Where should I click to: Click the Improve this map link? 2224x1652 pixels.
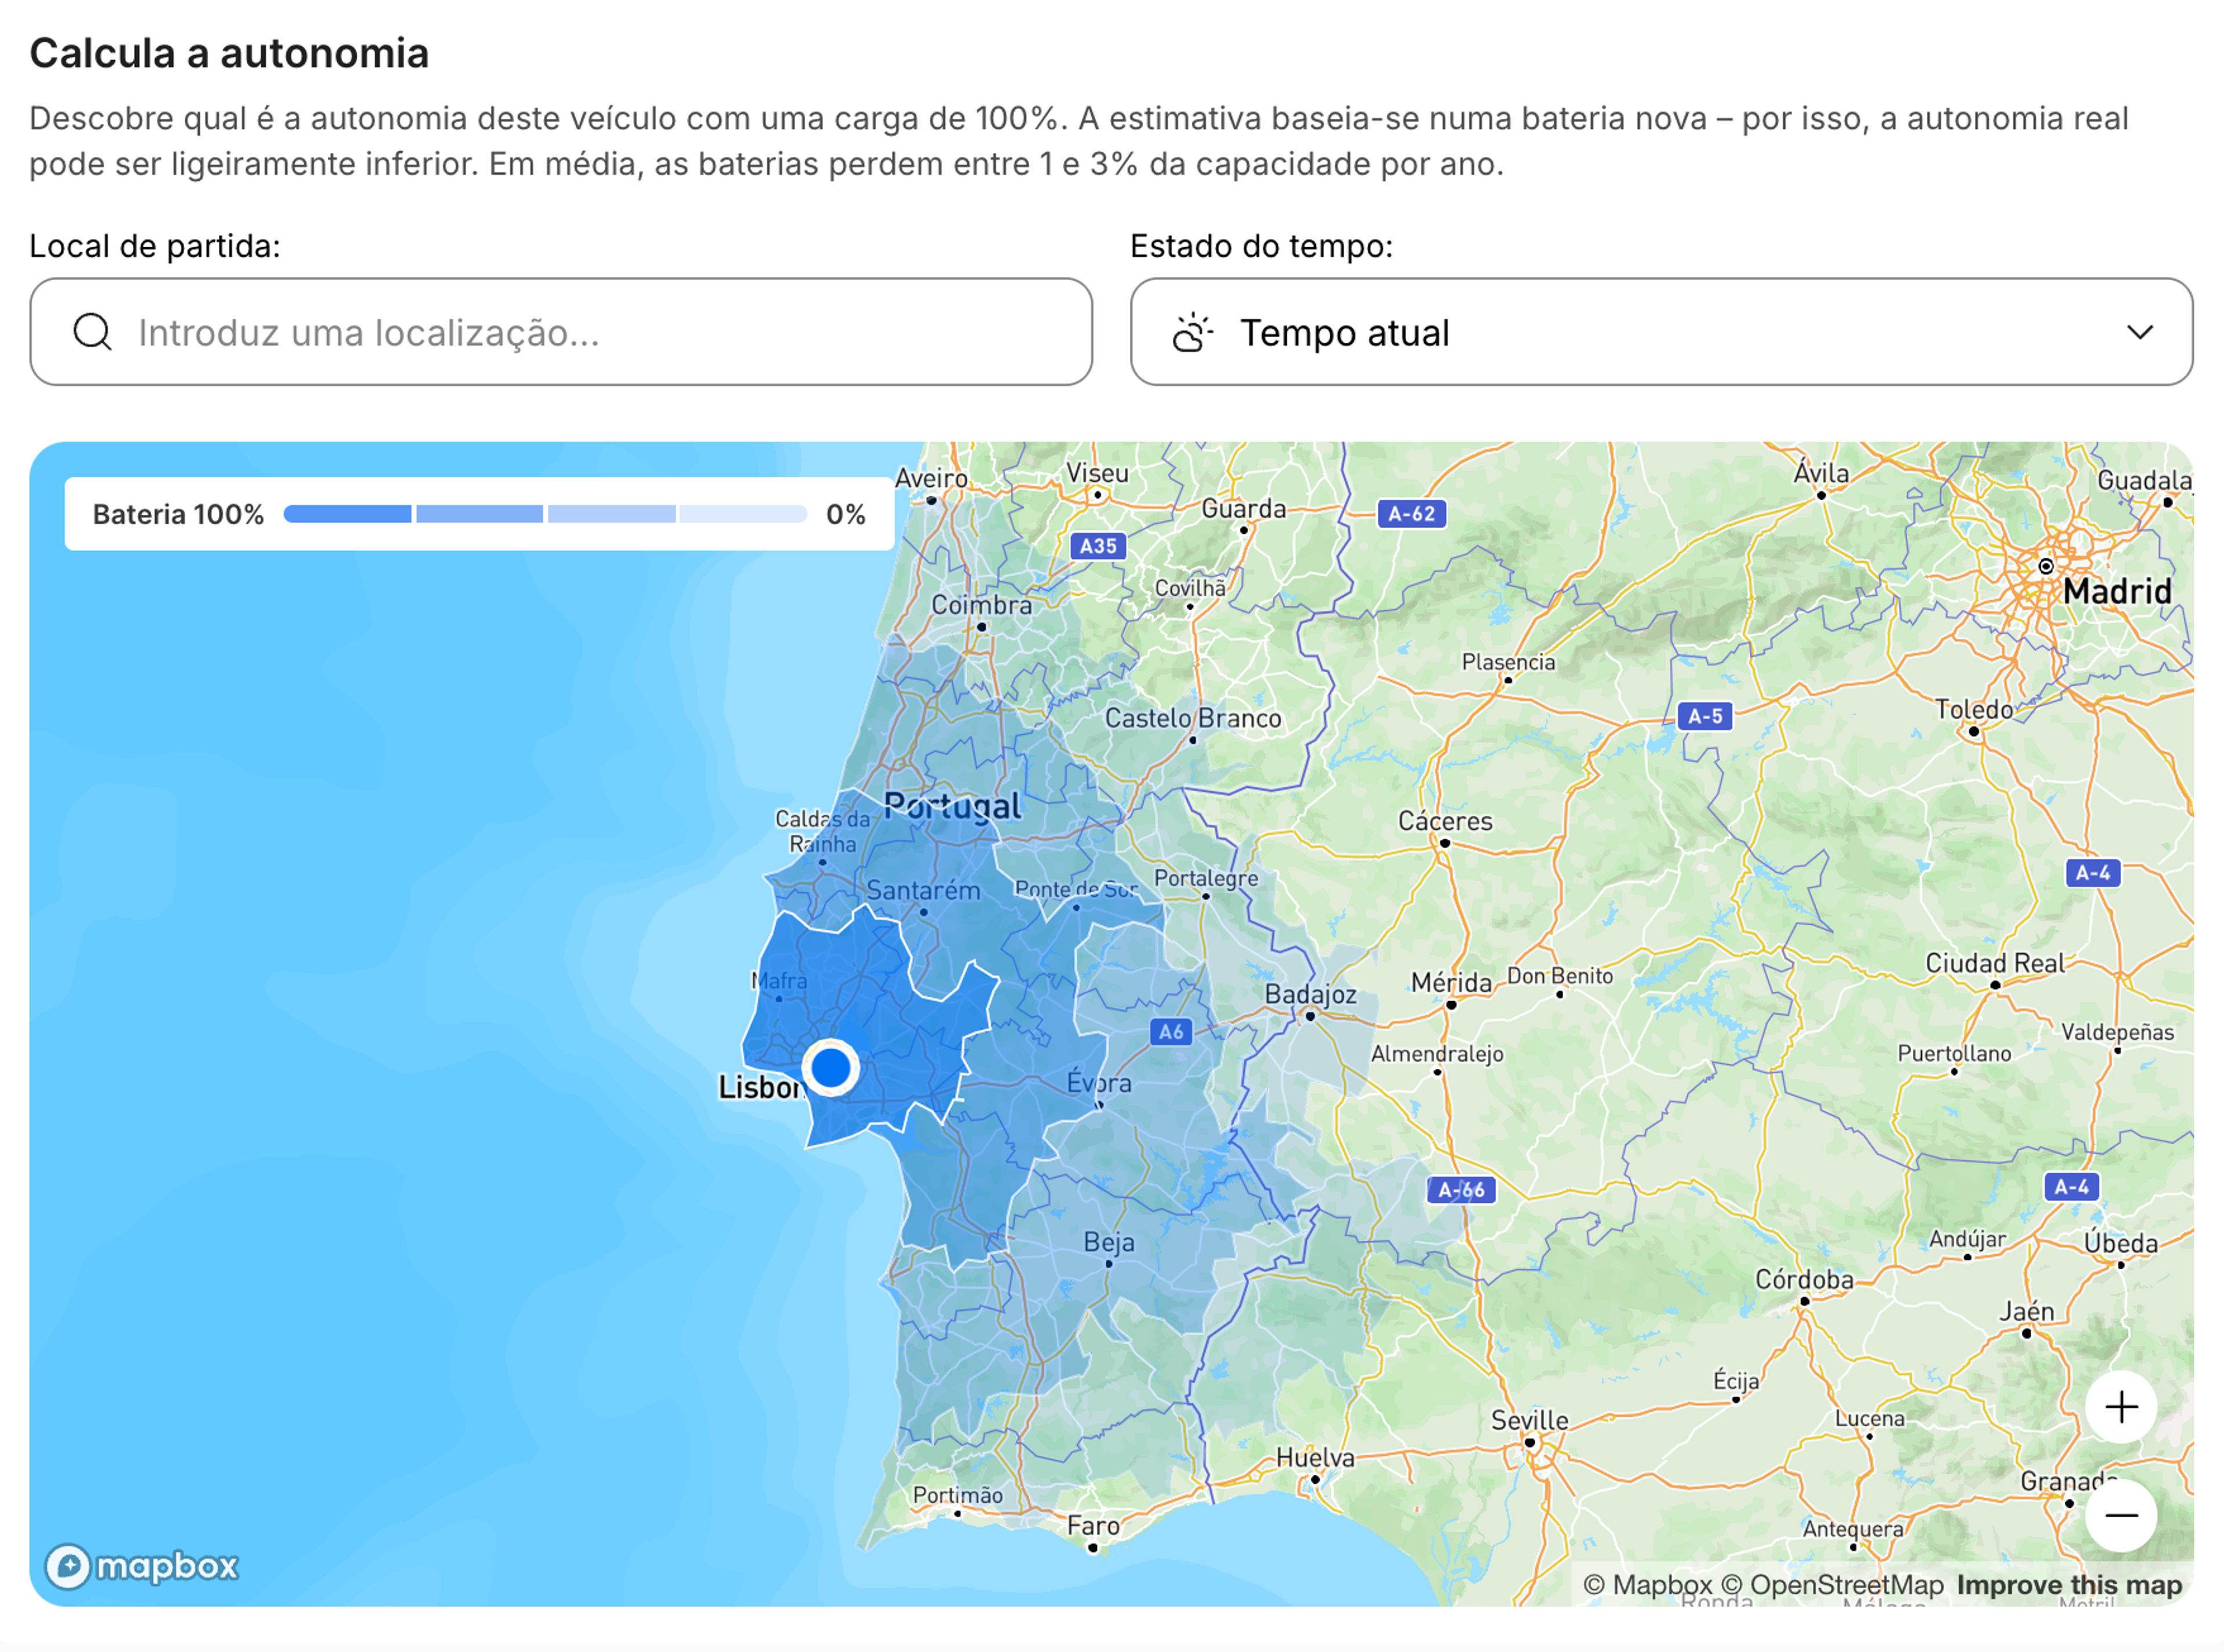click(2069, 1585)
